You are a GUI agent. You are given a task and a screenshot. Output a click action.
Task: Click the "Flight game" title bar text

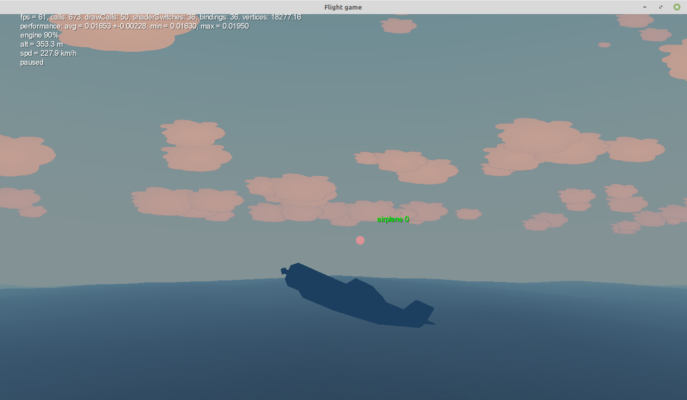(x=343, y=7)
